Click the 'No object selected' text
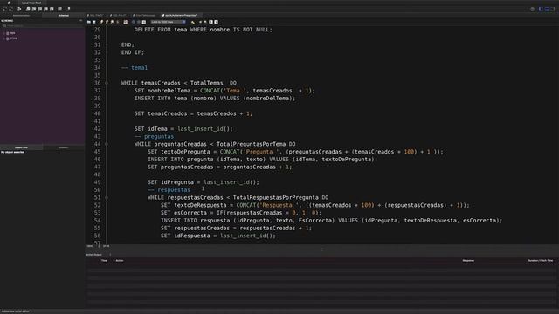Image resolution: width=559 pixels, height=314 pixels. click(13, 152)
